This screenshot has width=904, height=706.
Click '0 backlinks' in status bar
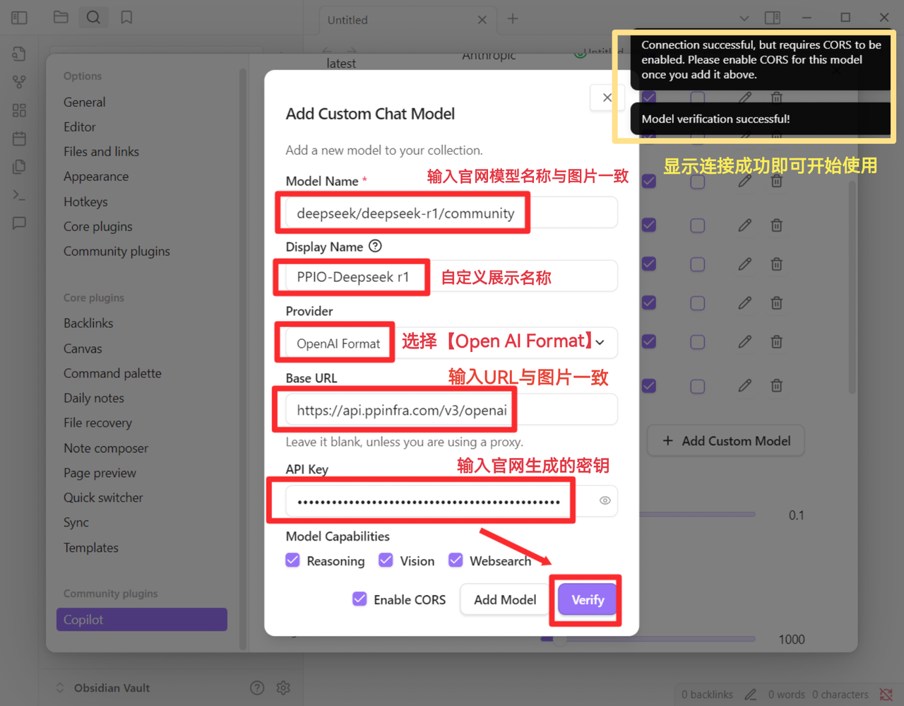click(707, 695)
